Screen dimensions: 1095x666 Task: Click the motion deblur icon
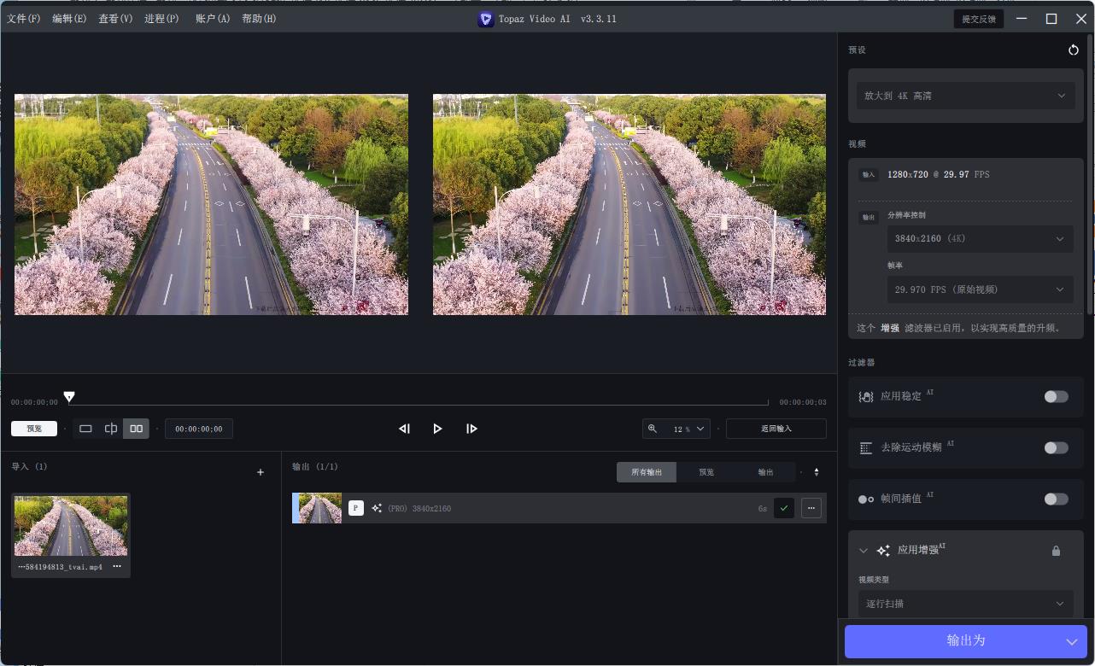865,447
